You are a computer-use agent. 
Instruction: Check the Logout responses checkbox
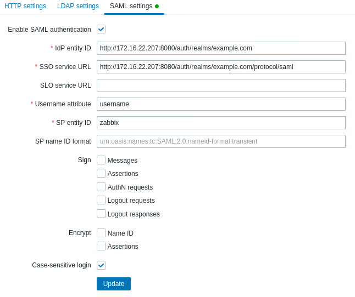pyautogui.click(x=101, y=214)
